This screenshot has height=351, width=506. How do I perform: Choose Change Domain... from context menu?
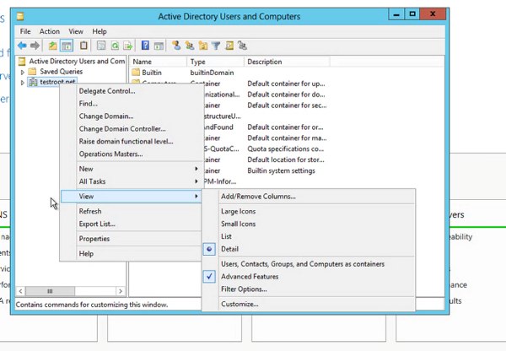pos(131,116)
